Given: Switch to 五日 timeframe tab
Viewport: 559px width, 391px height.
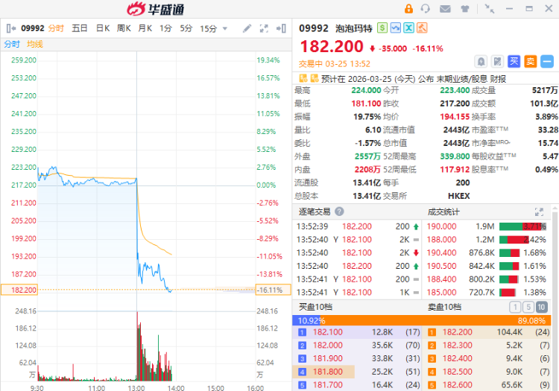Looking at the screenshot, I should 79,28.
